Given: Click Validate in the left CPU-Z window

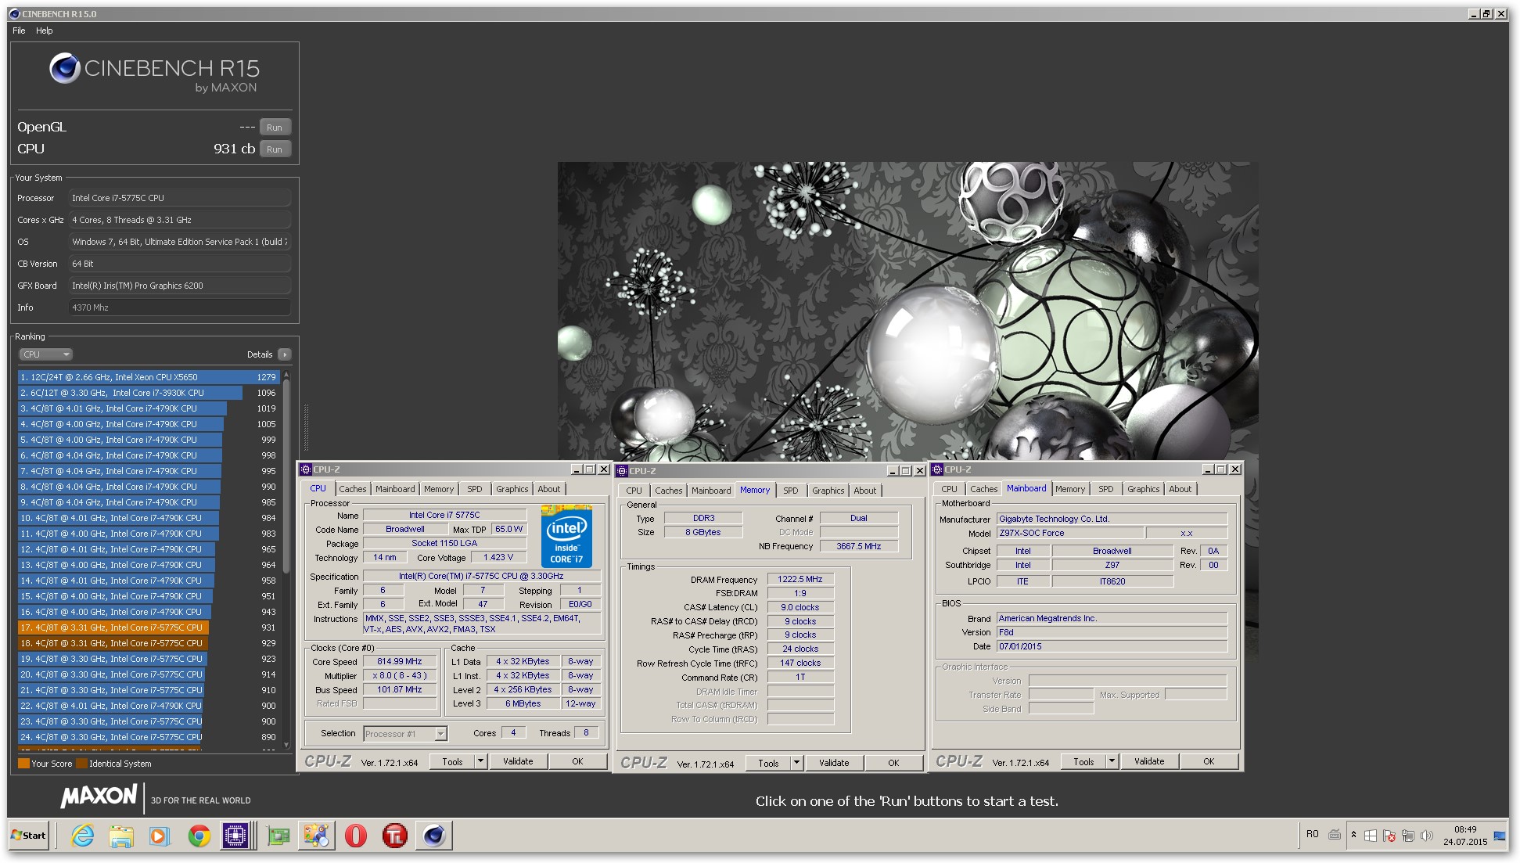Looking at the screenshot, I should point(518,761).
